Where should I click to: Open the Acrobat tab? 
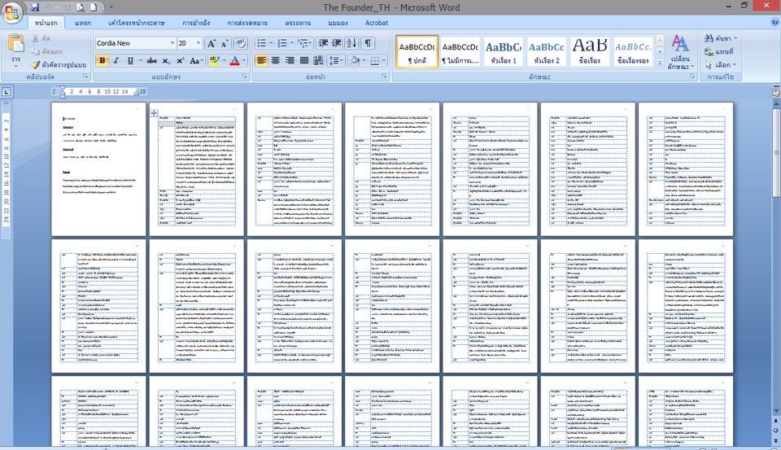(x=377, y=23)
